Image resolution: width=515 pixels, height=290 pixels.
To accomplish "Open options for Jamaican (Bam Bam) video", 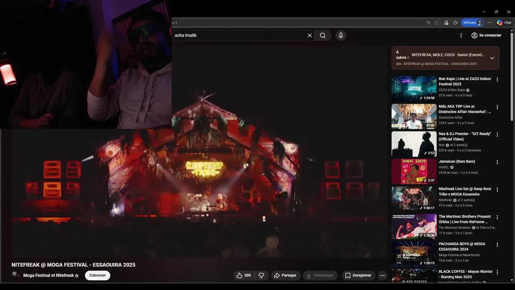I will coord(497,162).
